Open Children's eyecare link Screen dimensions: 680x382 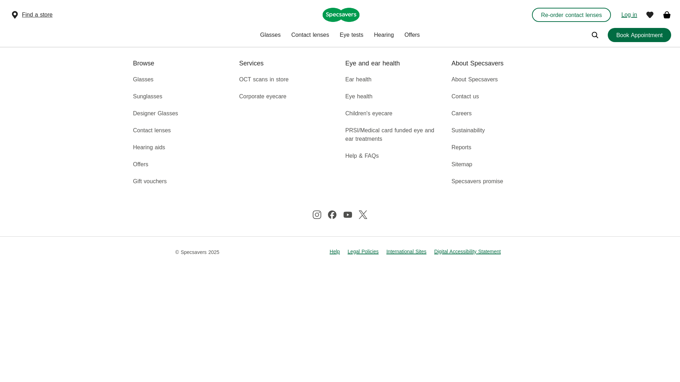[x=368, y=114]
